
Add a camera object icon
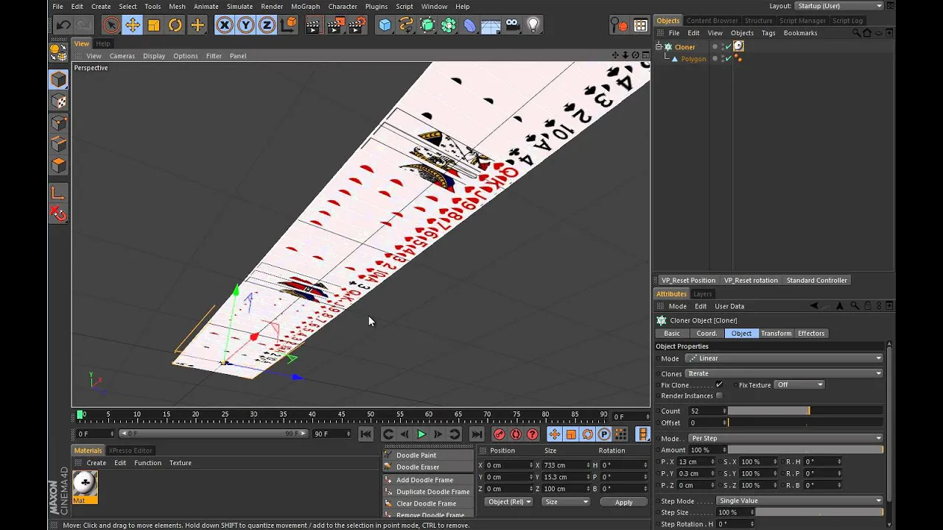[x=512, y=25]
